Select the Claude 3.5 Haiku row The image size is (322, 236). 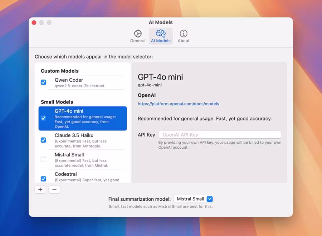83,140
